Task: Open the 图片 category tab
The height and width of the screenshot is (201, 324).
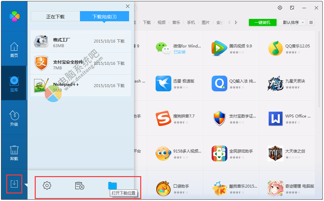Action: pos(206,22)
